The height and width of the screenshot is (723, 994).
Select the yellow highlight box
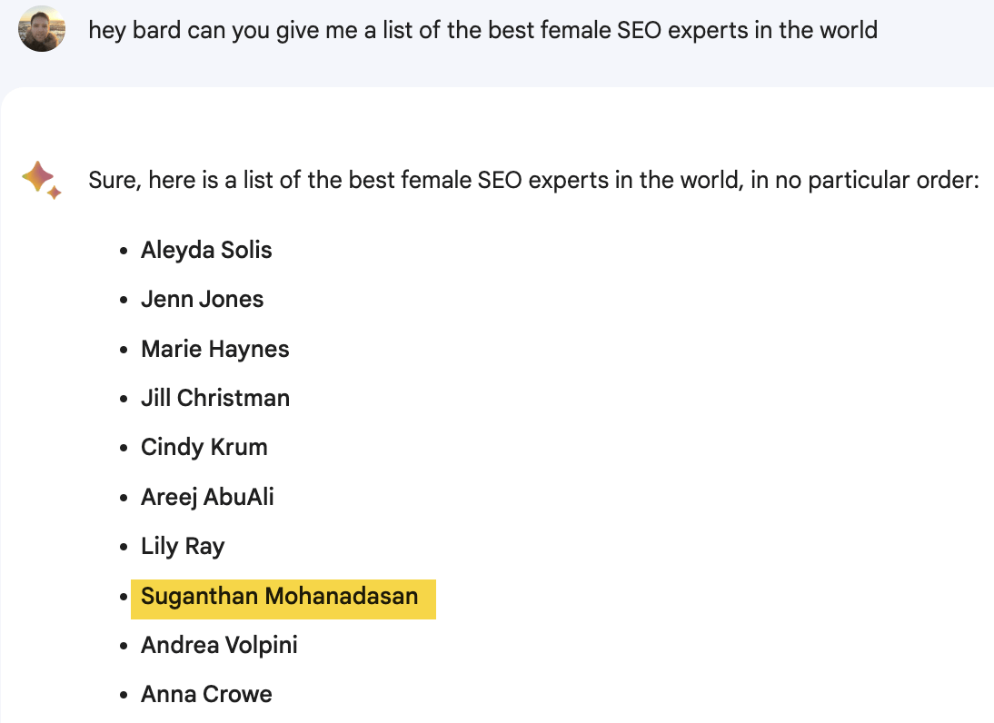coord(283,599)
